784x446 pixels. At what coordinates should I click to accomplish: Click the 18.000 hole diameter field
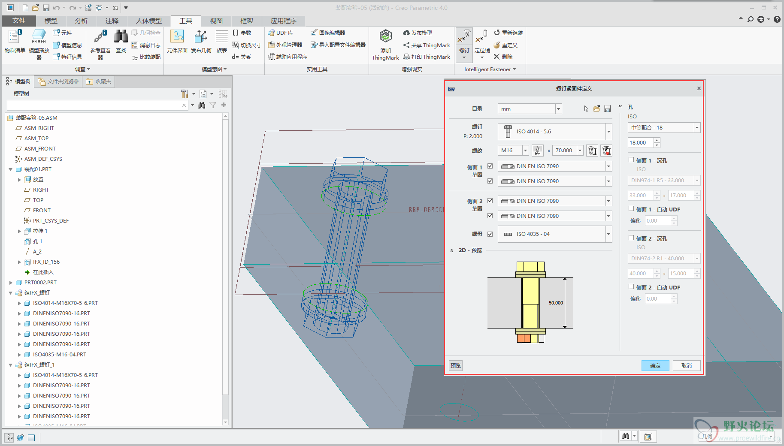pyautogui.click(x=641, y=143)
